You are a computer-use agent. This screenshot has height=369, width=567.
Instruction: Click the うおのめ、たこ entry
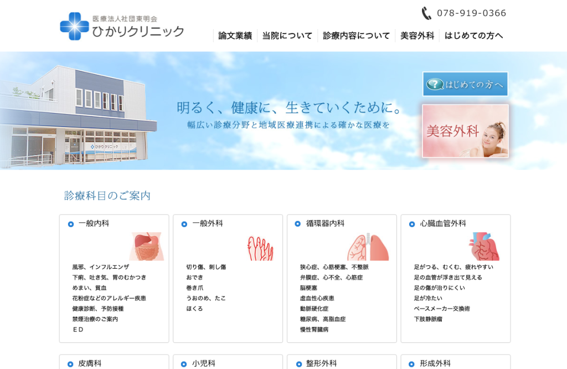(x=206, y=299)
